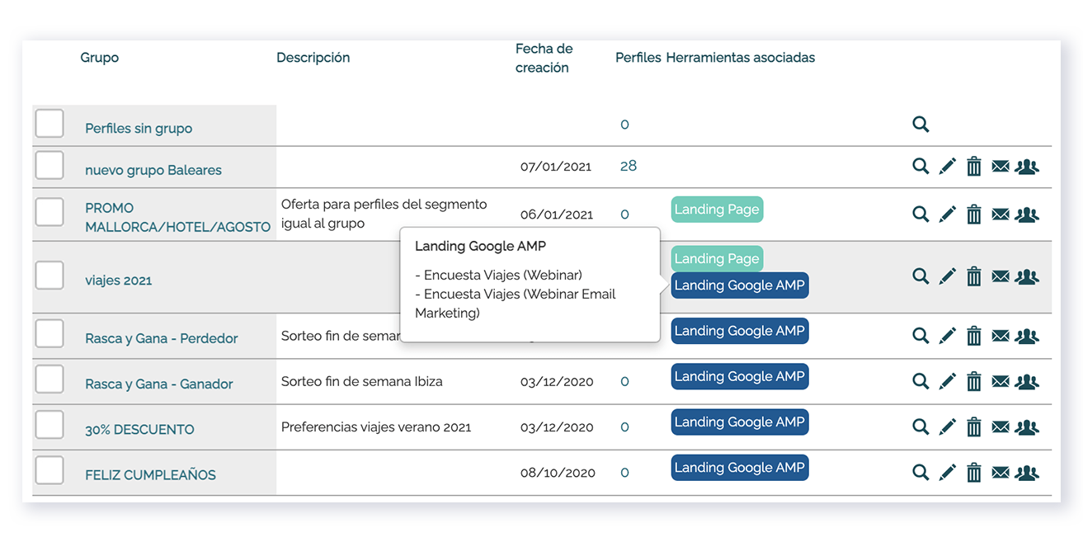This screenshot has height=542, width=1083.
Task: View Rasca y Gana - Perdedor profiles
Action: (x=921, y=336)
